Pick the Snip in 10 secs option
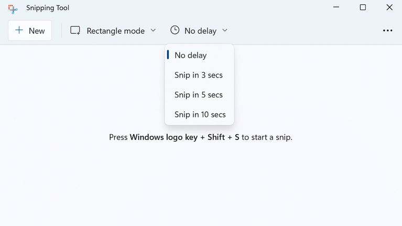402x226 pixels. (200, 114)
